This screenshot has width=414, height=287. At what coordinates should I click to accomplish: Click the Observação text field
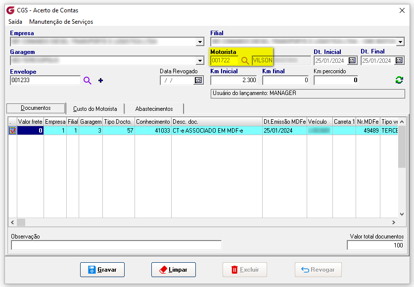(116, 245)
